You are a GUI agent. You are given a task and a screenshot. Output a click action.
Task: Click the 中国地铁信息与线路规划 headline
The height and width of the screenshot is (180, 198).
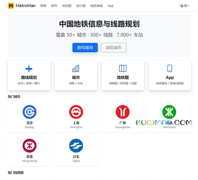click(x=99, y=24)
